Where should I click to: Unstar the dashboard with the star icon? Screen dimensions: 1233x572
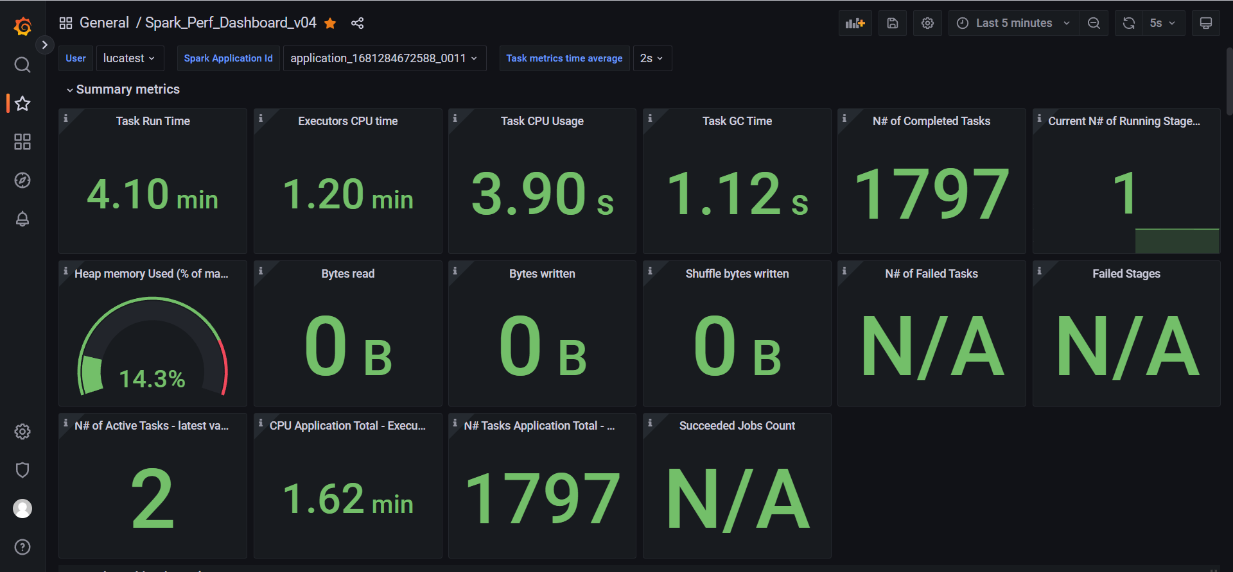tap(330, 23)
